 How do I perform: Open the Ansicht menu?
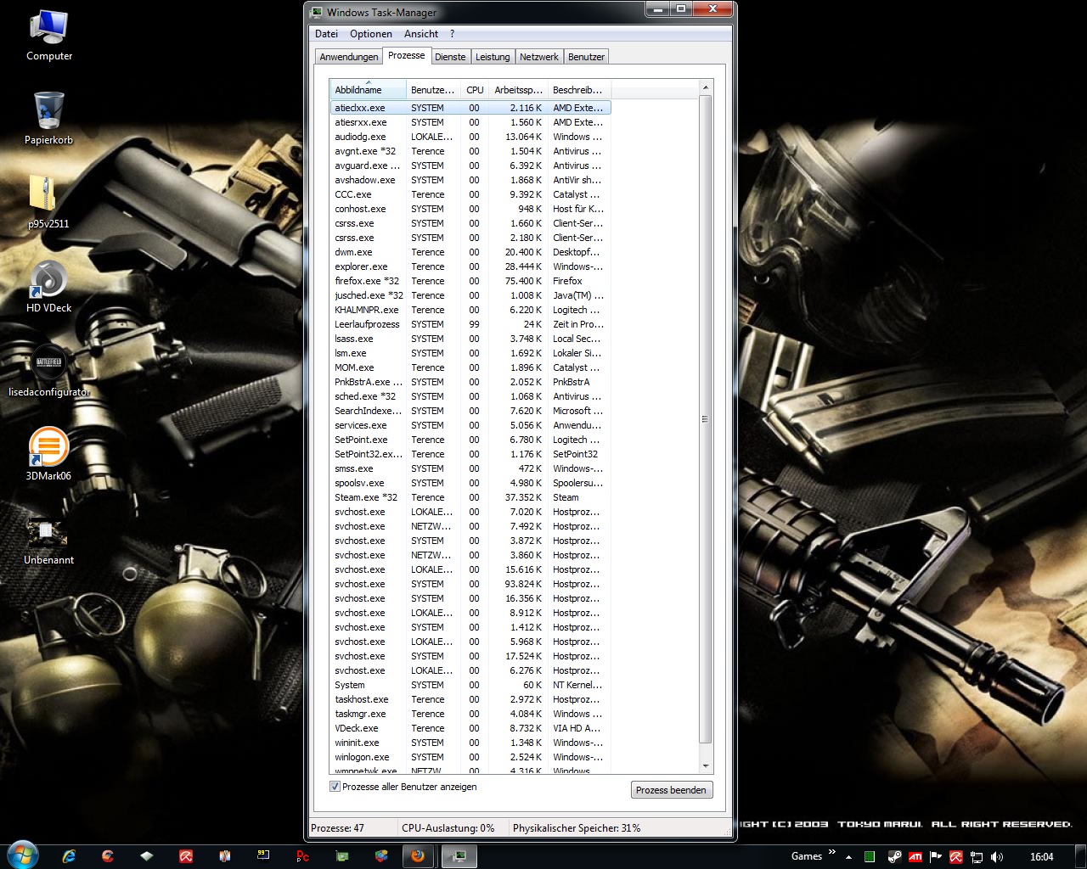[421, 34]
